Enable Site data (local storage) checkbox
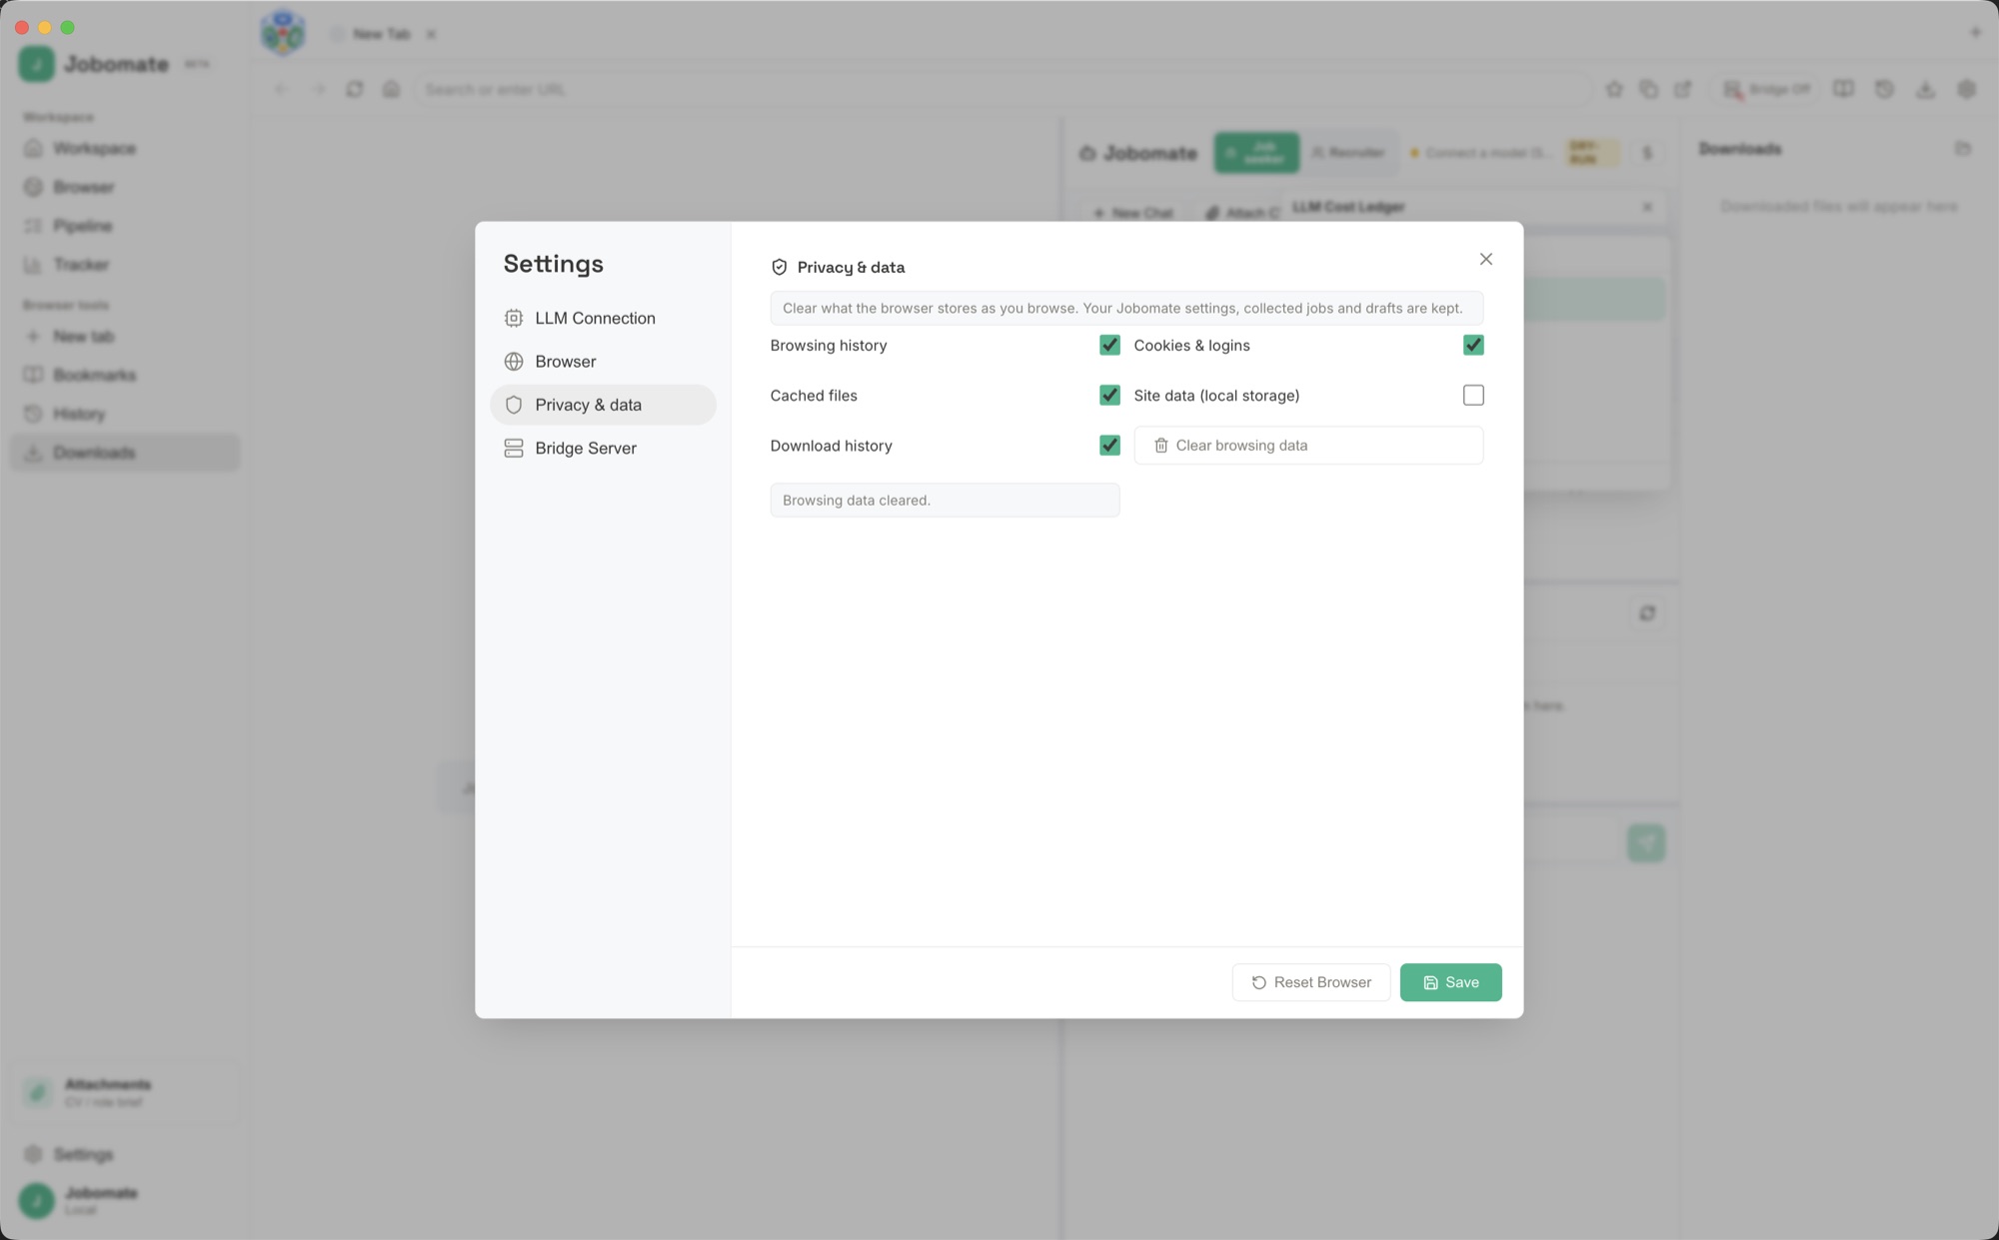 1473,396
